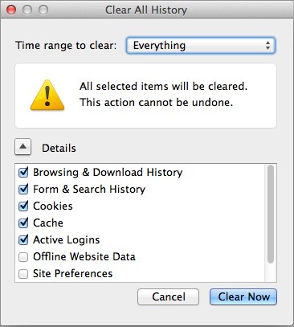The width and height of the screenshot is (294, 327).
Task: Click the Cancel button
Action: [x=168, y=296]
